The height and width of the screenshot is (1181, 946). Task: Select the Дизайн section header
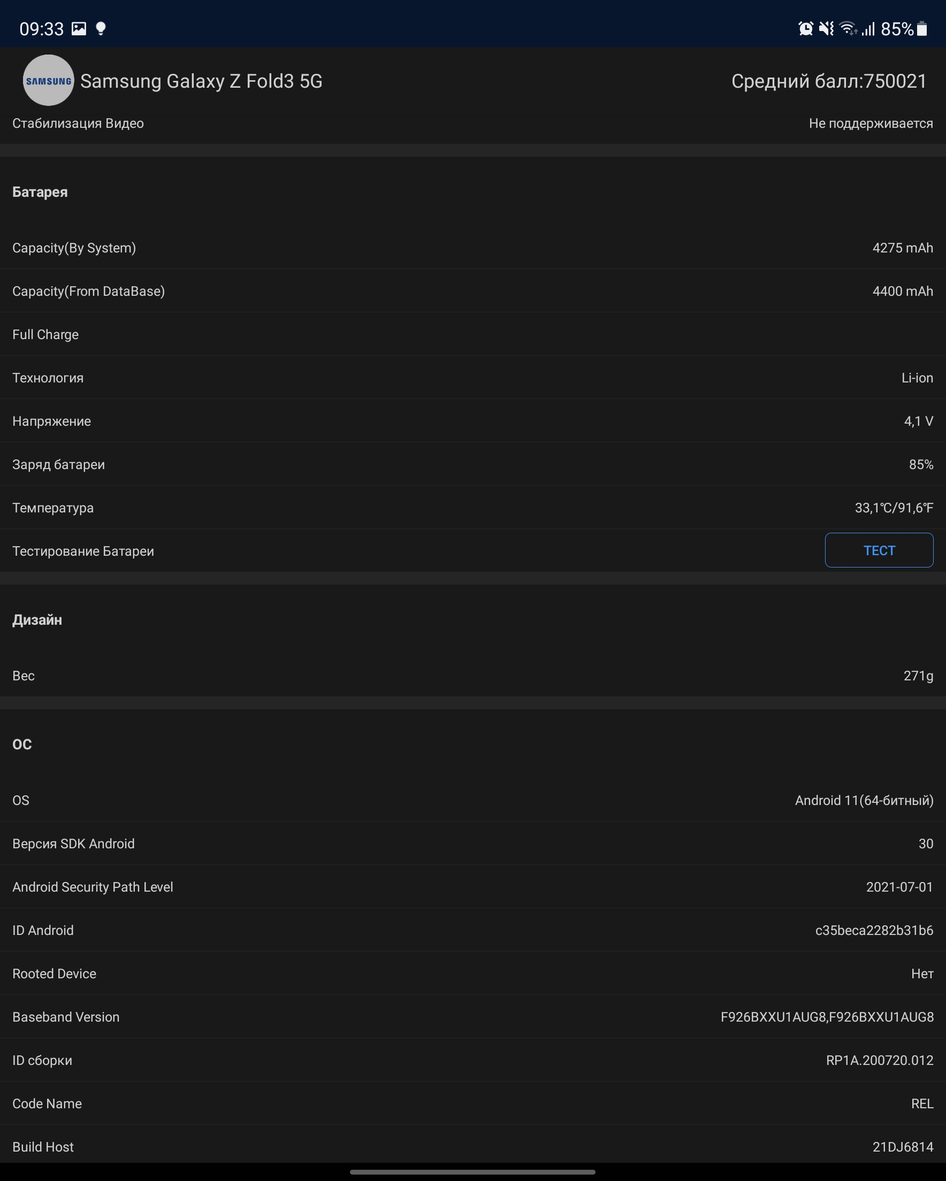tap(37, 620)
